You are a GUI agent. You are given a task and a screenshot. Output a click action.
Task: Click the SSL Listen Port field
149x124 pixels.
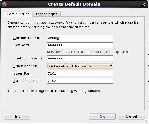tap(80, 81)
